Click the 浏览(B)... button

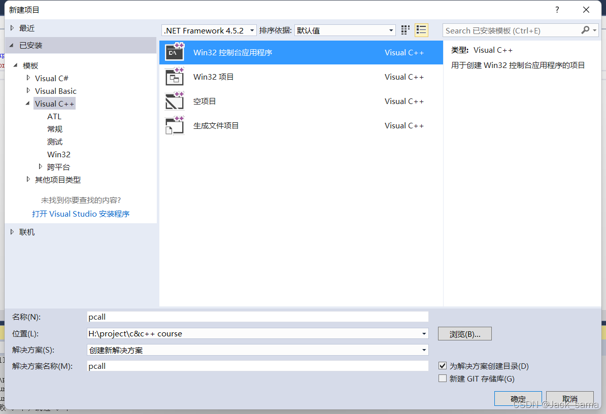[x=464, y=334]
